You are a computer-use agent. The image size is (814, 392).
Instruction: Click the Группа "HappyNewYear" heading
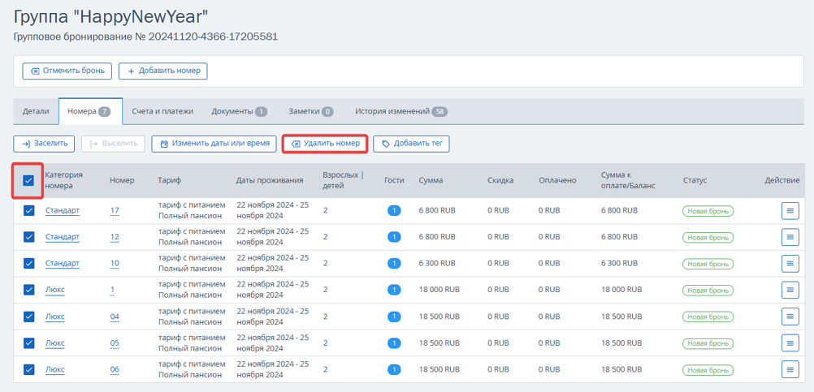111,16
